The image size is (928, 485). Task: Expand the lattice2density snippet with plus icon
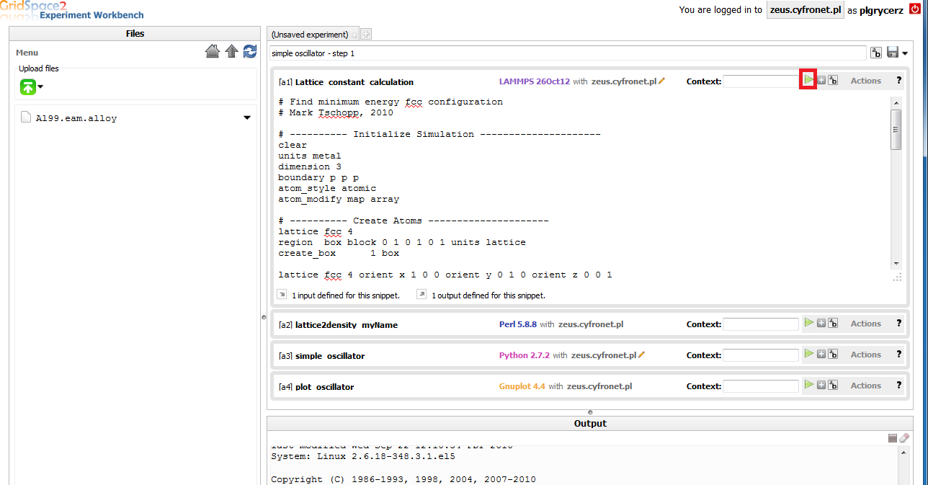(821, 324)
